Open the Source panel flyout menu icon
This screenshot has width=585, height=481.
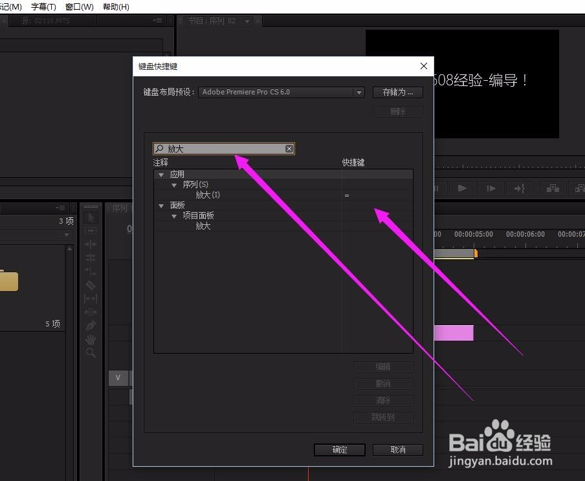[x=158, y=21]
